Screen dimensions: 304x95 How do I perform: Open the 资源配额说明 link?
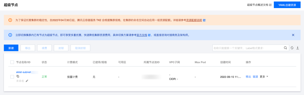[194, 20]
